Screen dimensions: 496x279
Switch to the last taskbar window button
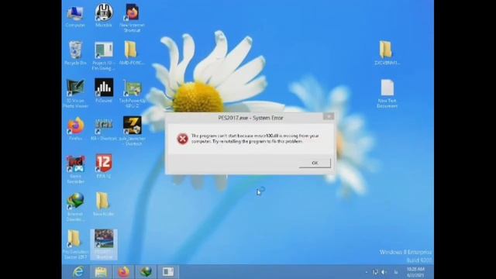[168, 272]
